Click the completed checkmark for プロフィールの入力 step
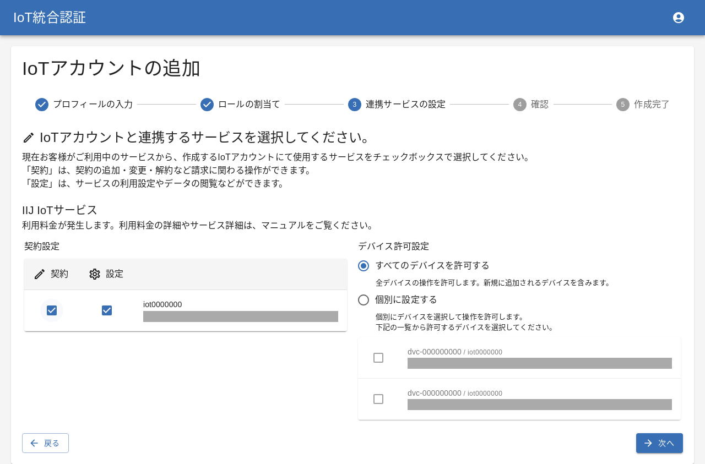This screenshot has height=464, width=705. tap(42, 105)
